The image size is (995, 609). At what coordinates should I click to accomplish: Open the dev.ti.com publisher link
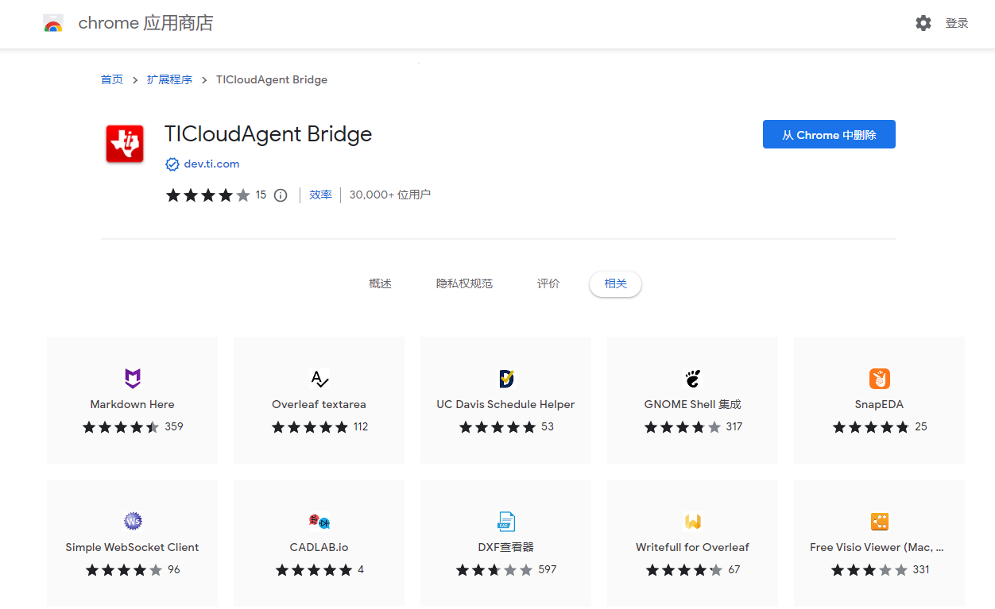pyautogui.click(x=211, y=164)
